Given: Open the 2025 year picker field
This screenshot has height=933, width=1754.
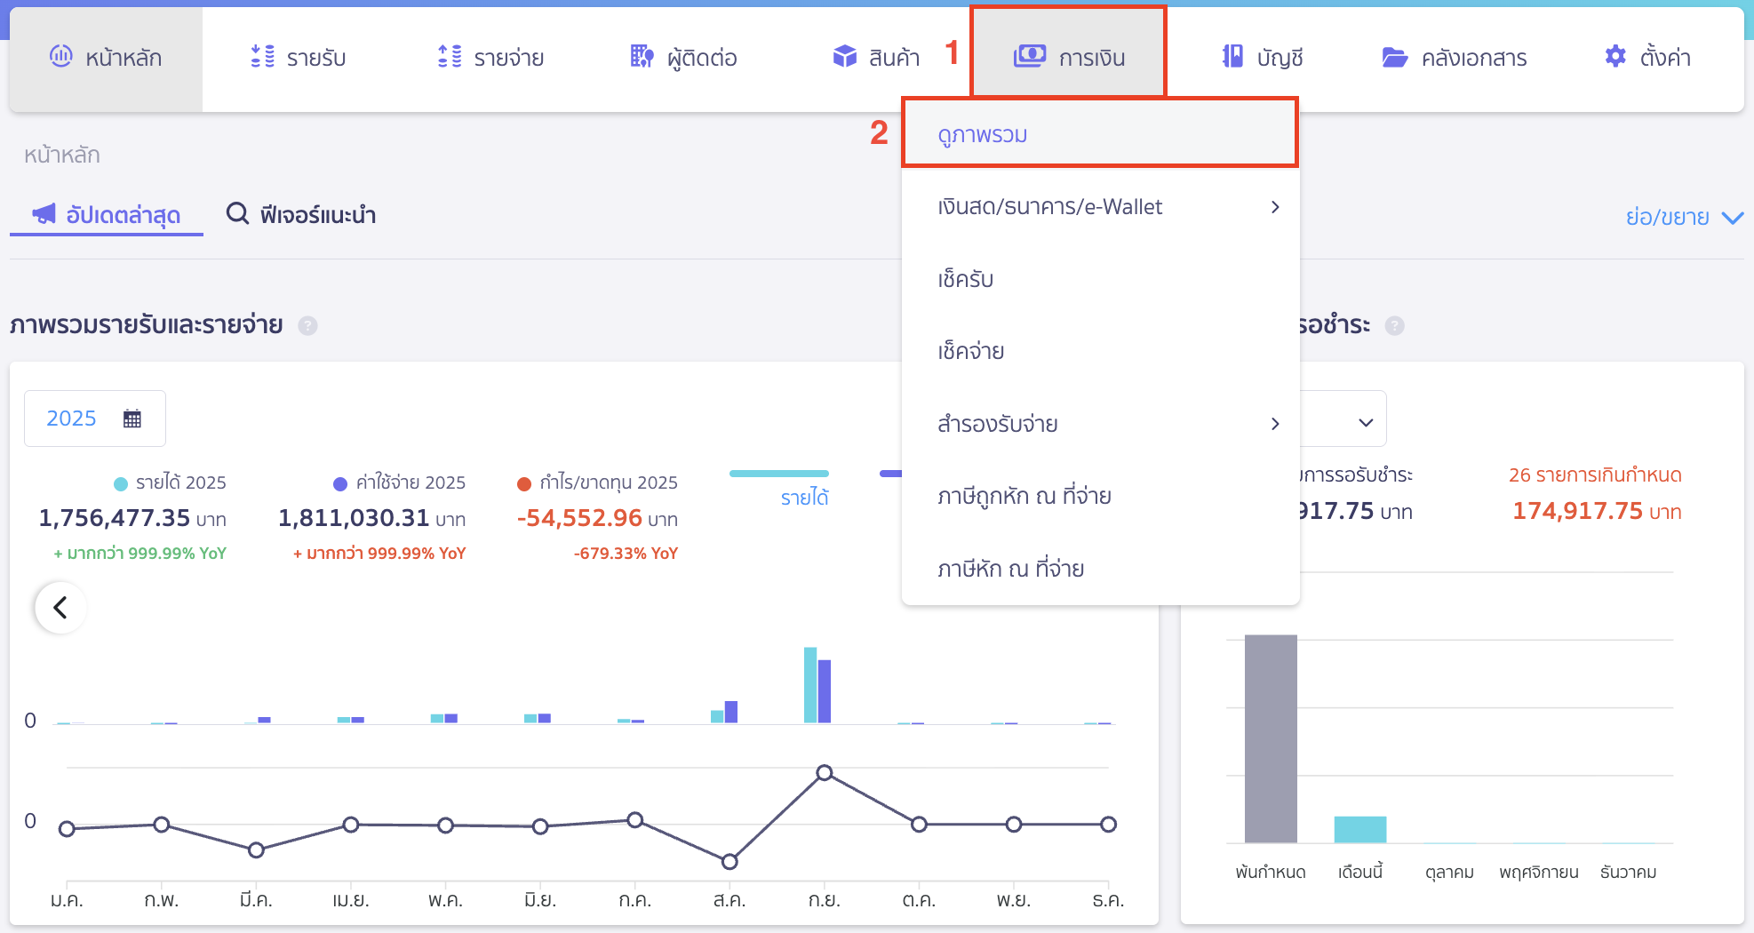Looking at the screenshot, I should 95,419.
